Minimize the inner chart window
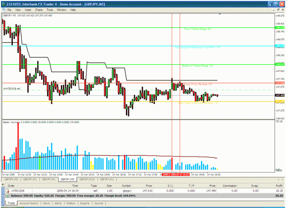The height and width of the screenshot is (208, 286). tap(274, 10)
